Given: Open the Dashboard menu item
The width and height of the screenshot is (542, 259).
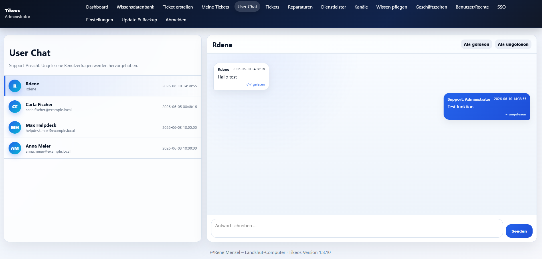Looking at the screenshot, I should [x=97, y=7].
